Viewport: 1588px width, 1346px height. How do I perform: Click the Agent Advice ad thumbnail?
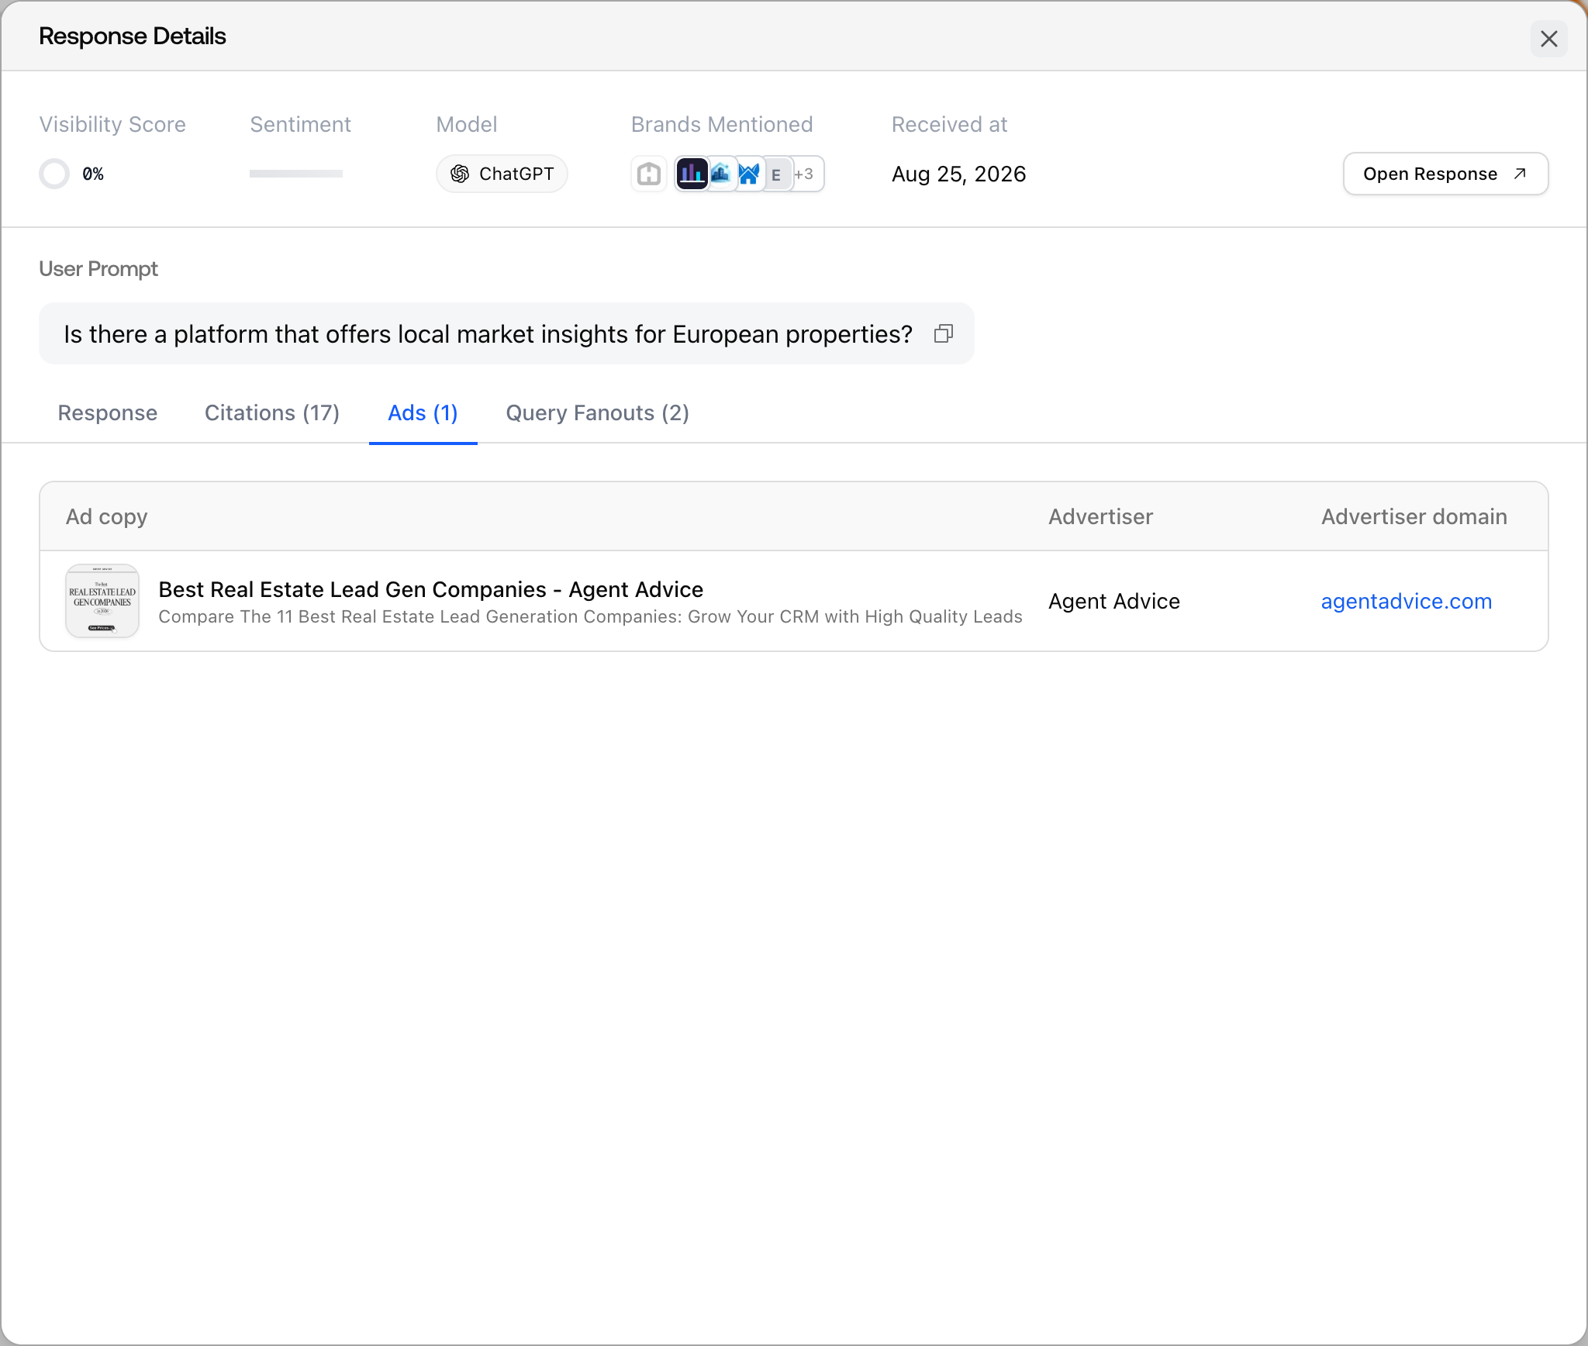point(102,601)
